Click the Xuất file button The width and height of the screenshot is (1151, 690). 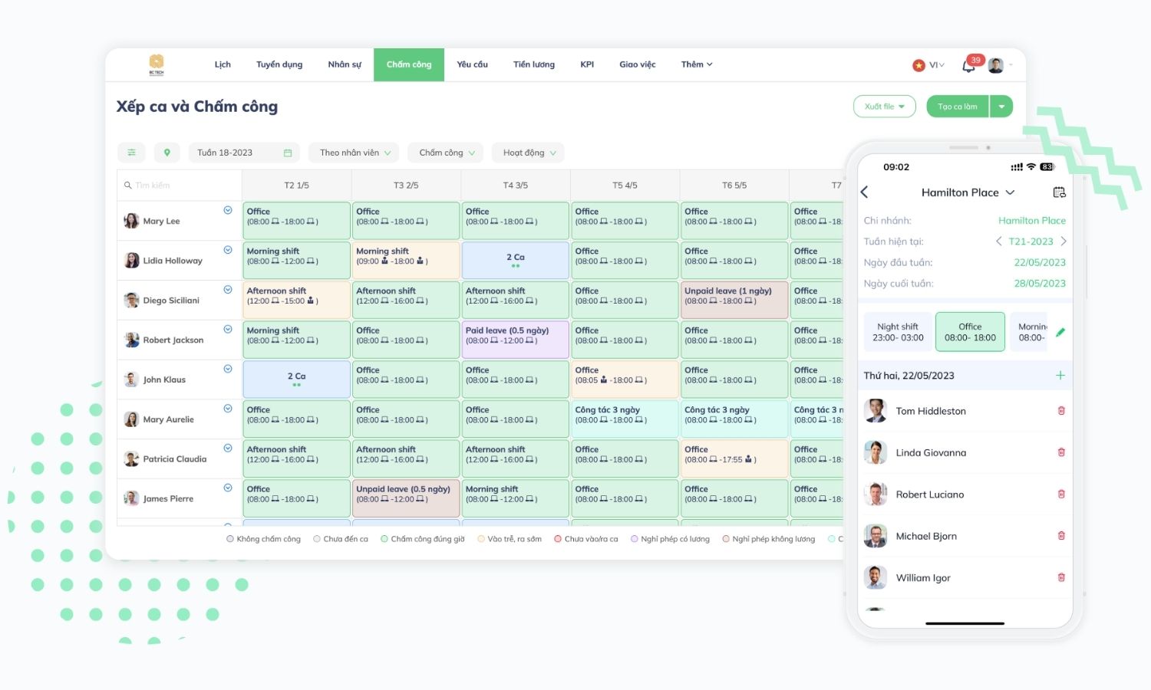point(884,107)
